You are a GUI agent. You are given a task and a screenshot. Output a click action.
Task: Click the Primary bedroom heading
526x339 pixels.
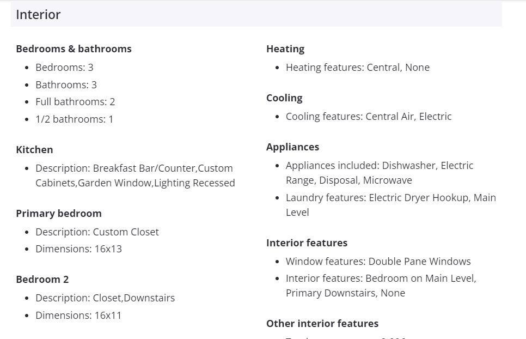point(59,214)
